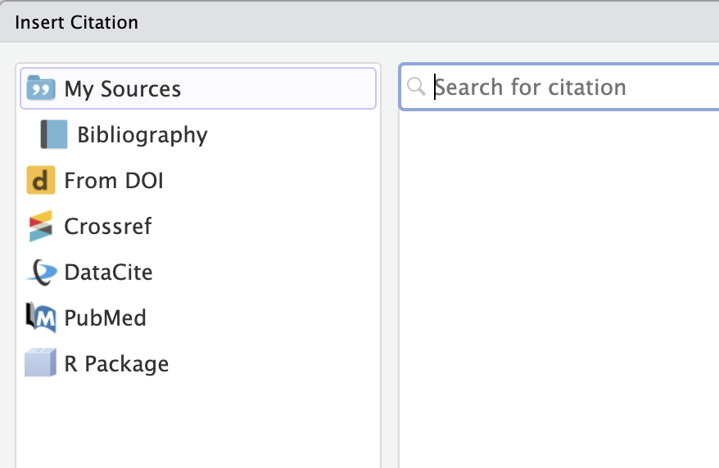Screen dimensions: 719x468
Task: Click the Crossref logo icon
Action: 41,226
